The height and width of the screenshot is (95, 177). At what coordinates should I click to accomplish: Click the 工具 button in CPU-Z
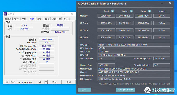pyautogui.click(x=39, y=82)
